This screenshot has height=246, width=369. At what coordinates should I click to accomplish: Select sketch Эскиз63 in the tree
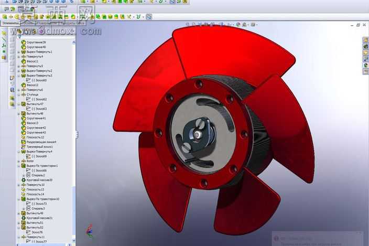pos(37,109)
